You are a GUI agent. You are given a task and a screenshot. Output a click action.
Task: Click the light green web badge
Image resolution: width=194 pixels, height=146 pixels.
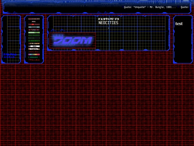[x=34, y=32]
